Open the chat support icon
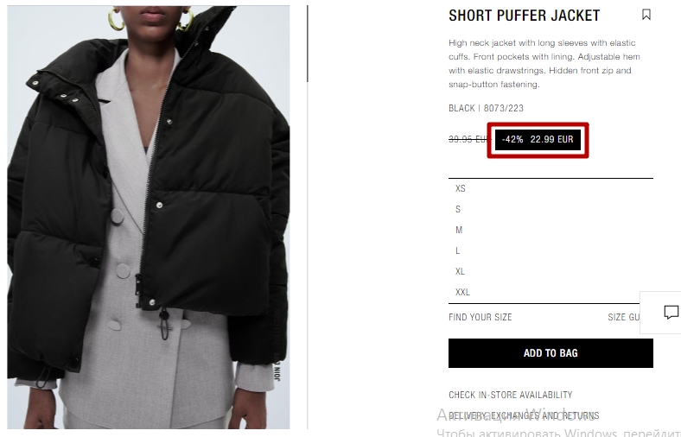Screen dimensions: 681x437 pos(671,312)
